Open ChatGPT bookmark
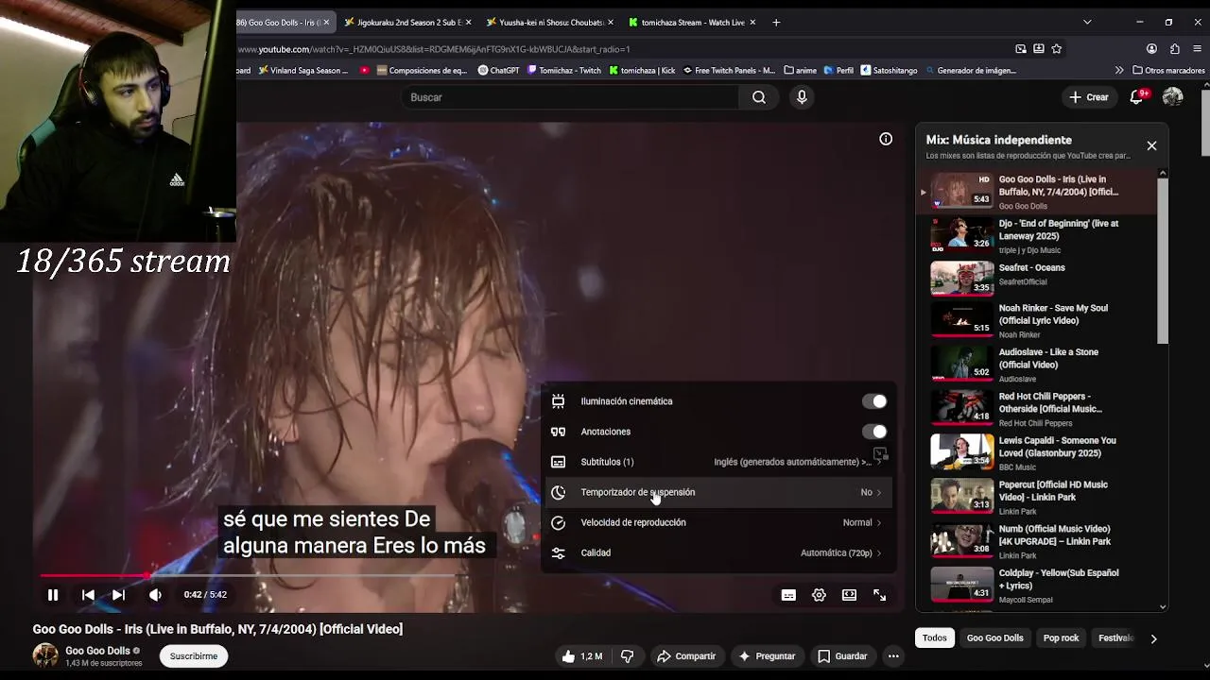The width and height of the screenshot is (1210, 680). [498, 70]
